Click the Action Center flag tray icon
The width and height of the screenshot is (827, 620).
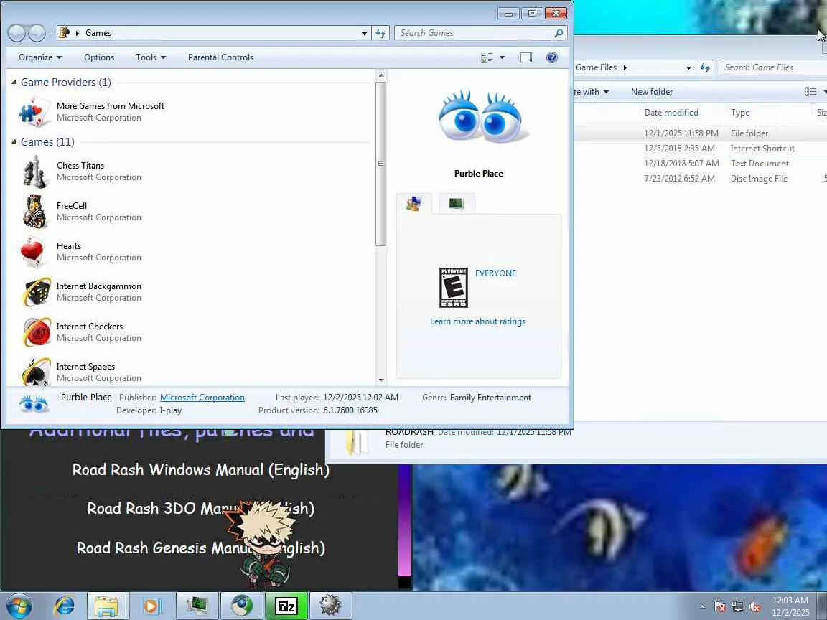tap(719, 607)
